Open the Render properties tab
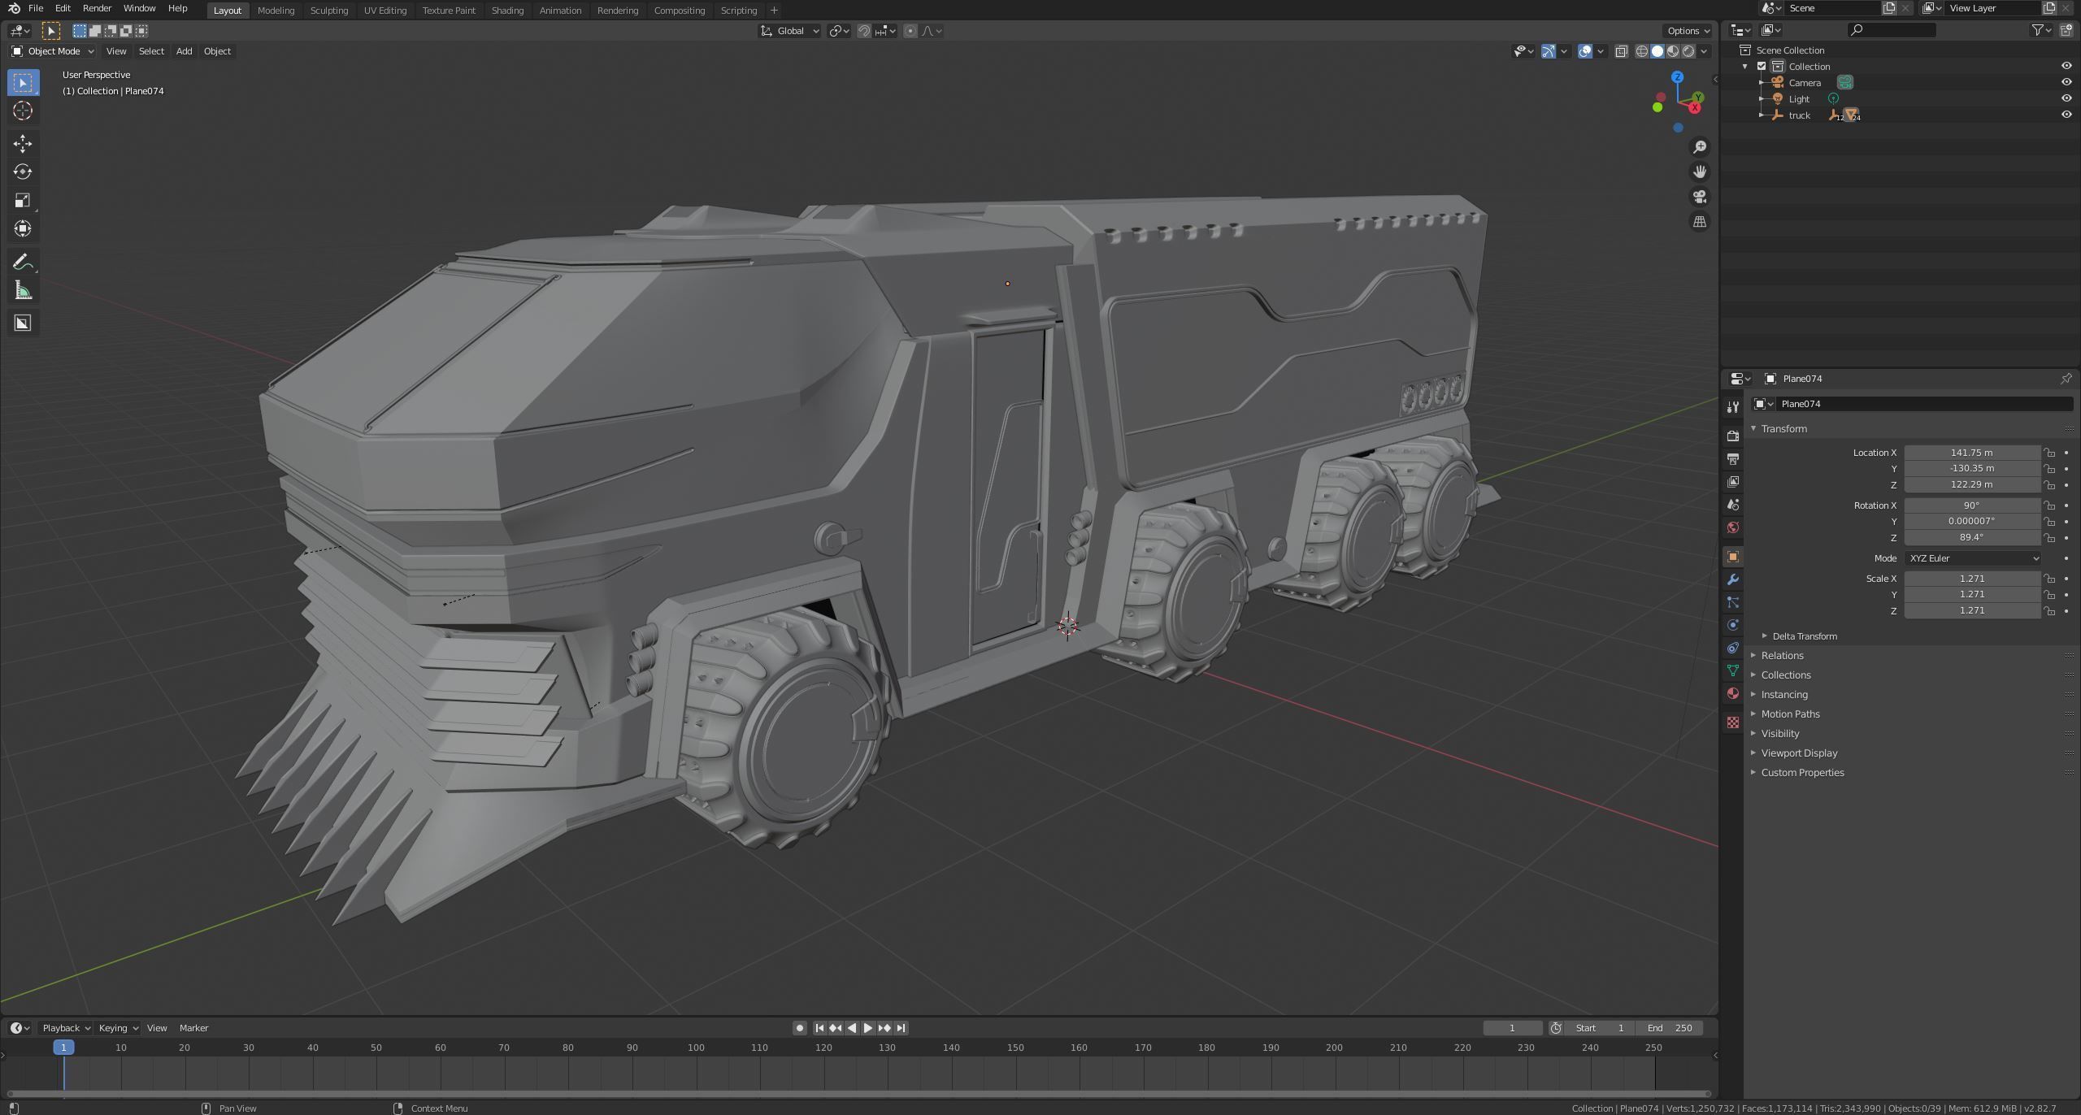This screenshot has width=2081, height=1115. tap(1733, 436)
